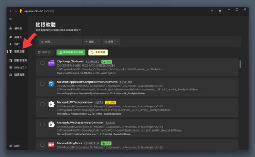255x157 pixels.
Task: Select the 膨脹軟體 bloatware page
Action: point(17,51)
